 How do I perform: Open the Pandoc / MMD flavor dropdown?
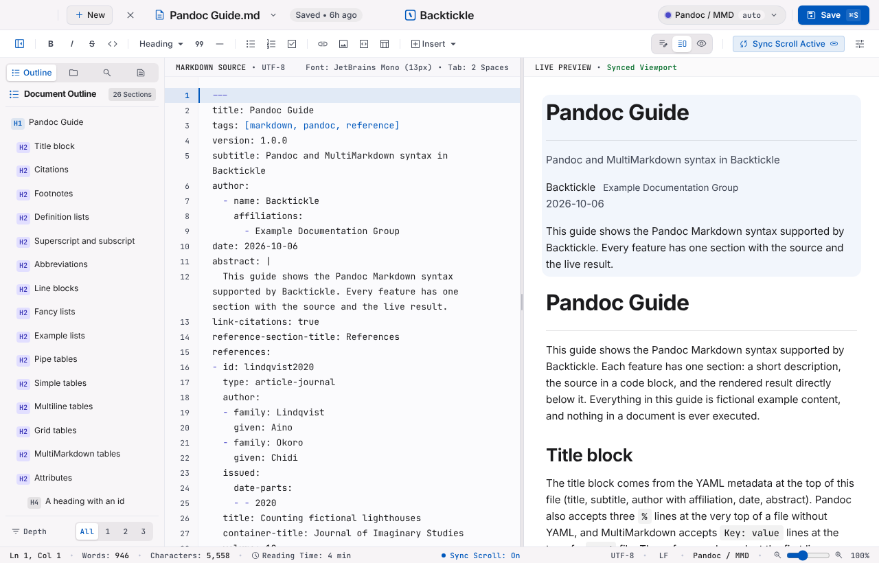pyautogui.click(x=722, y=15)
